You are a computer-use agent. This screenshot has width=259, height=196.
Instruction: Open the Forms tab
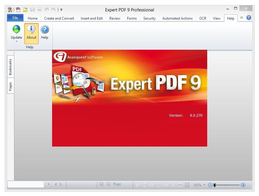[132, 18]
